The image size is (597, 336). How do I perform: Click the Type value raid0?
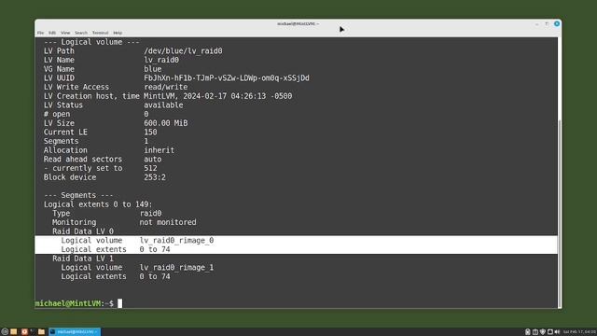[150, 214]
